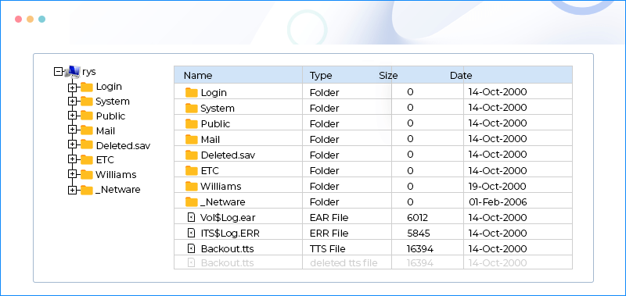
Task: Click the red window close dot
Action: [x=18, y=19]
